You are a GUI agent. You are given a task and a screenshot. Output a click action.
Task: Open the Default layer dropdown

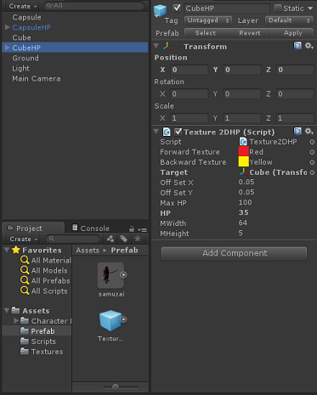(289, 20)
